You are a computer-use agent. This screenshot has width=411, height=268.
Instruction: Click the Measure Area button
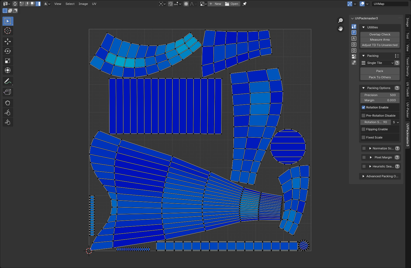(x=380, y=40)
